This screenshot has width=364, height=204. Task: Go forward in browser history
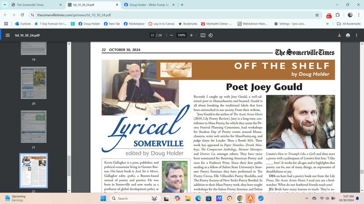[x=14, y=15]
